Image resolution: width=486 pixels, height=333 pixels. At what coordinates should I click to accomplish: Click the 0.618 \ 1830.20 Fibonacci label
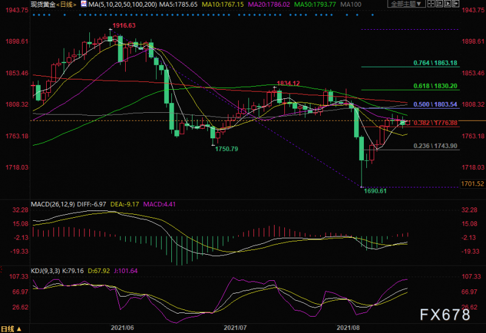(435, 86)
